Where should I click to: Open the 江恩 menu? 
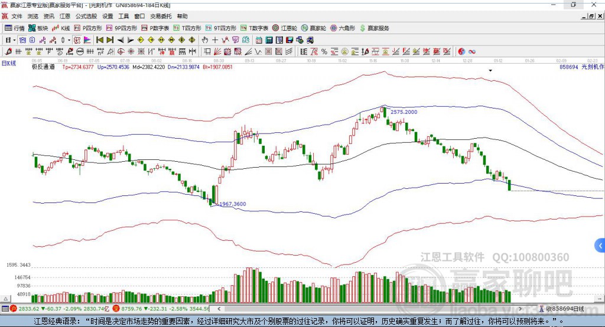pyautogui.click(x=65, y=16)
